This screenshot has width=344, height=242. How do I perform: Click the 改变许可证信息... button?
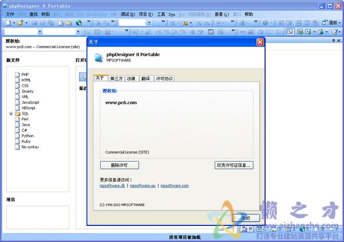point(234,165)
